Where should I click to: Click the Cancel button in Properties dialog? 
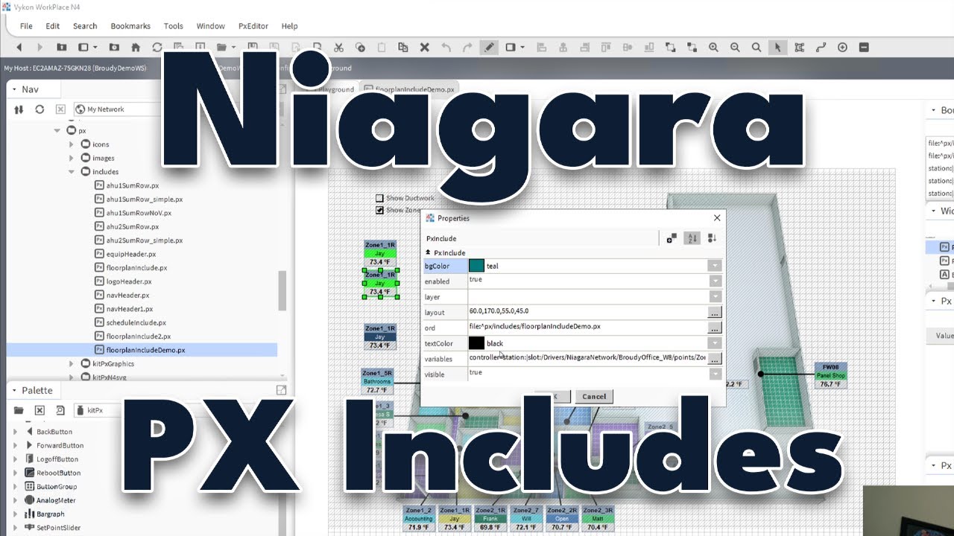(x=594, y=397)
